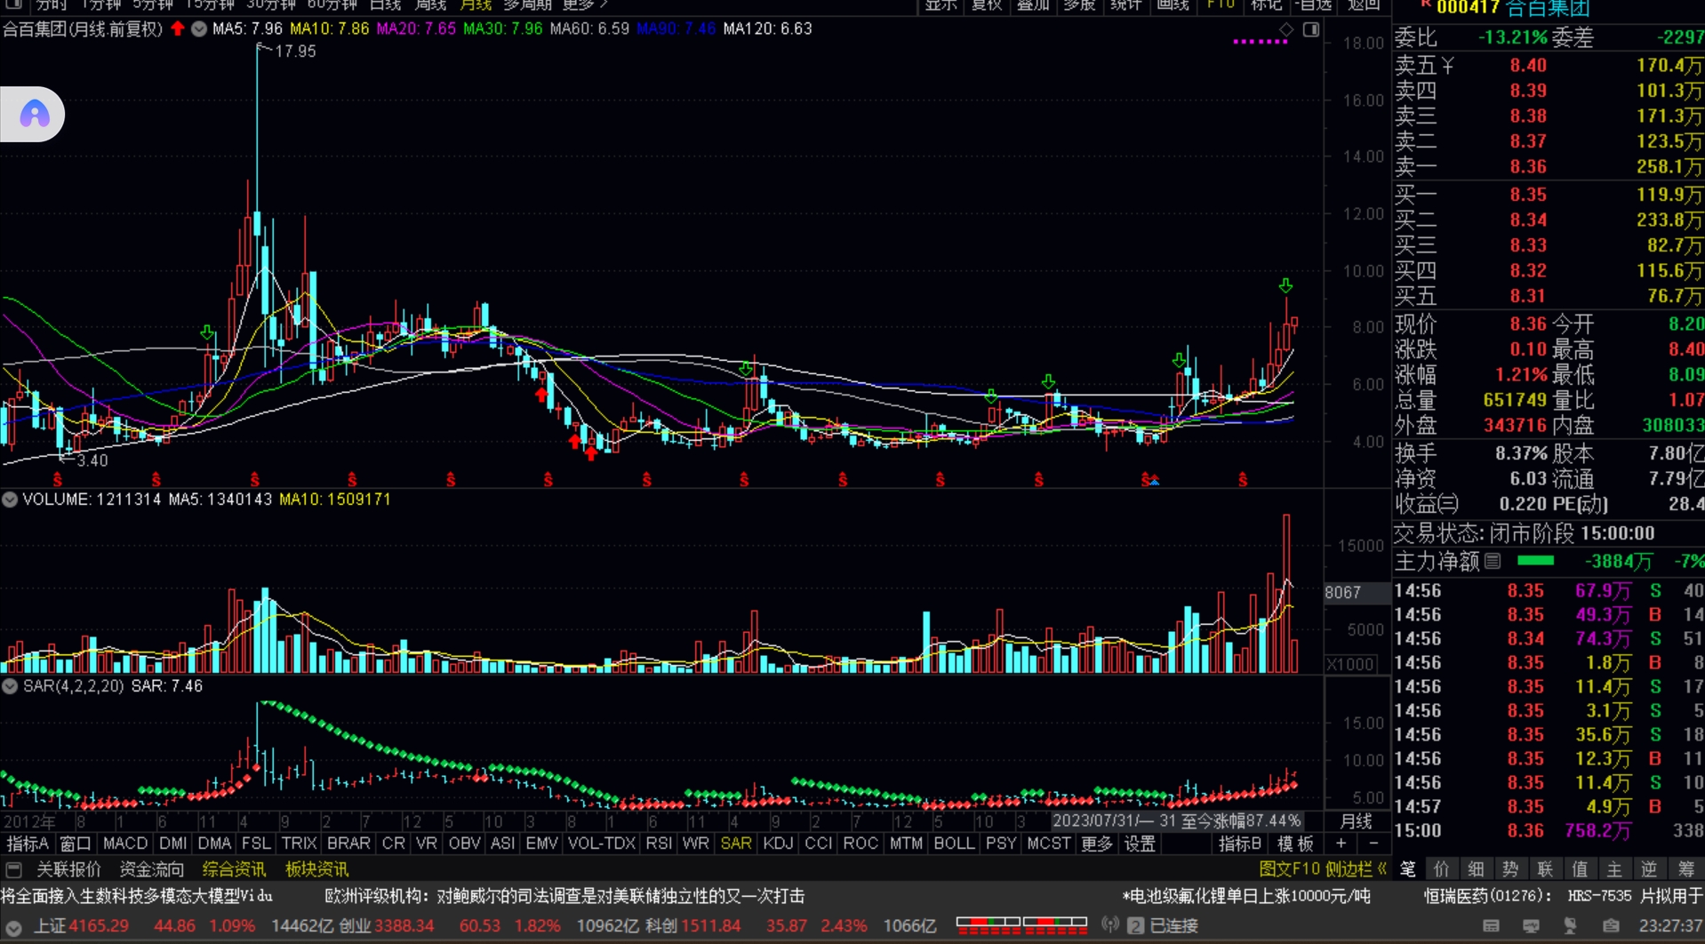This screenshot has width=1705, height=944.
Task: Select the MACD indicator tab
Action: click(x=125, y=844)
